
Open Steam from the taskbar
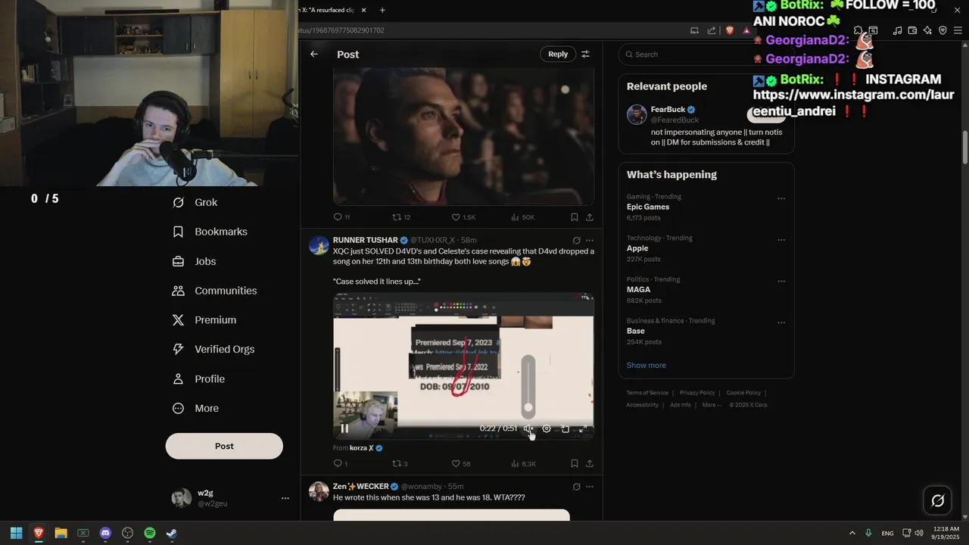(172, 533)
